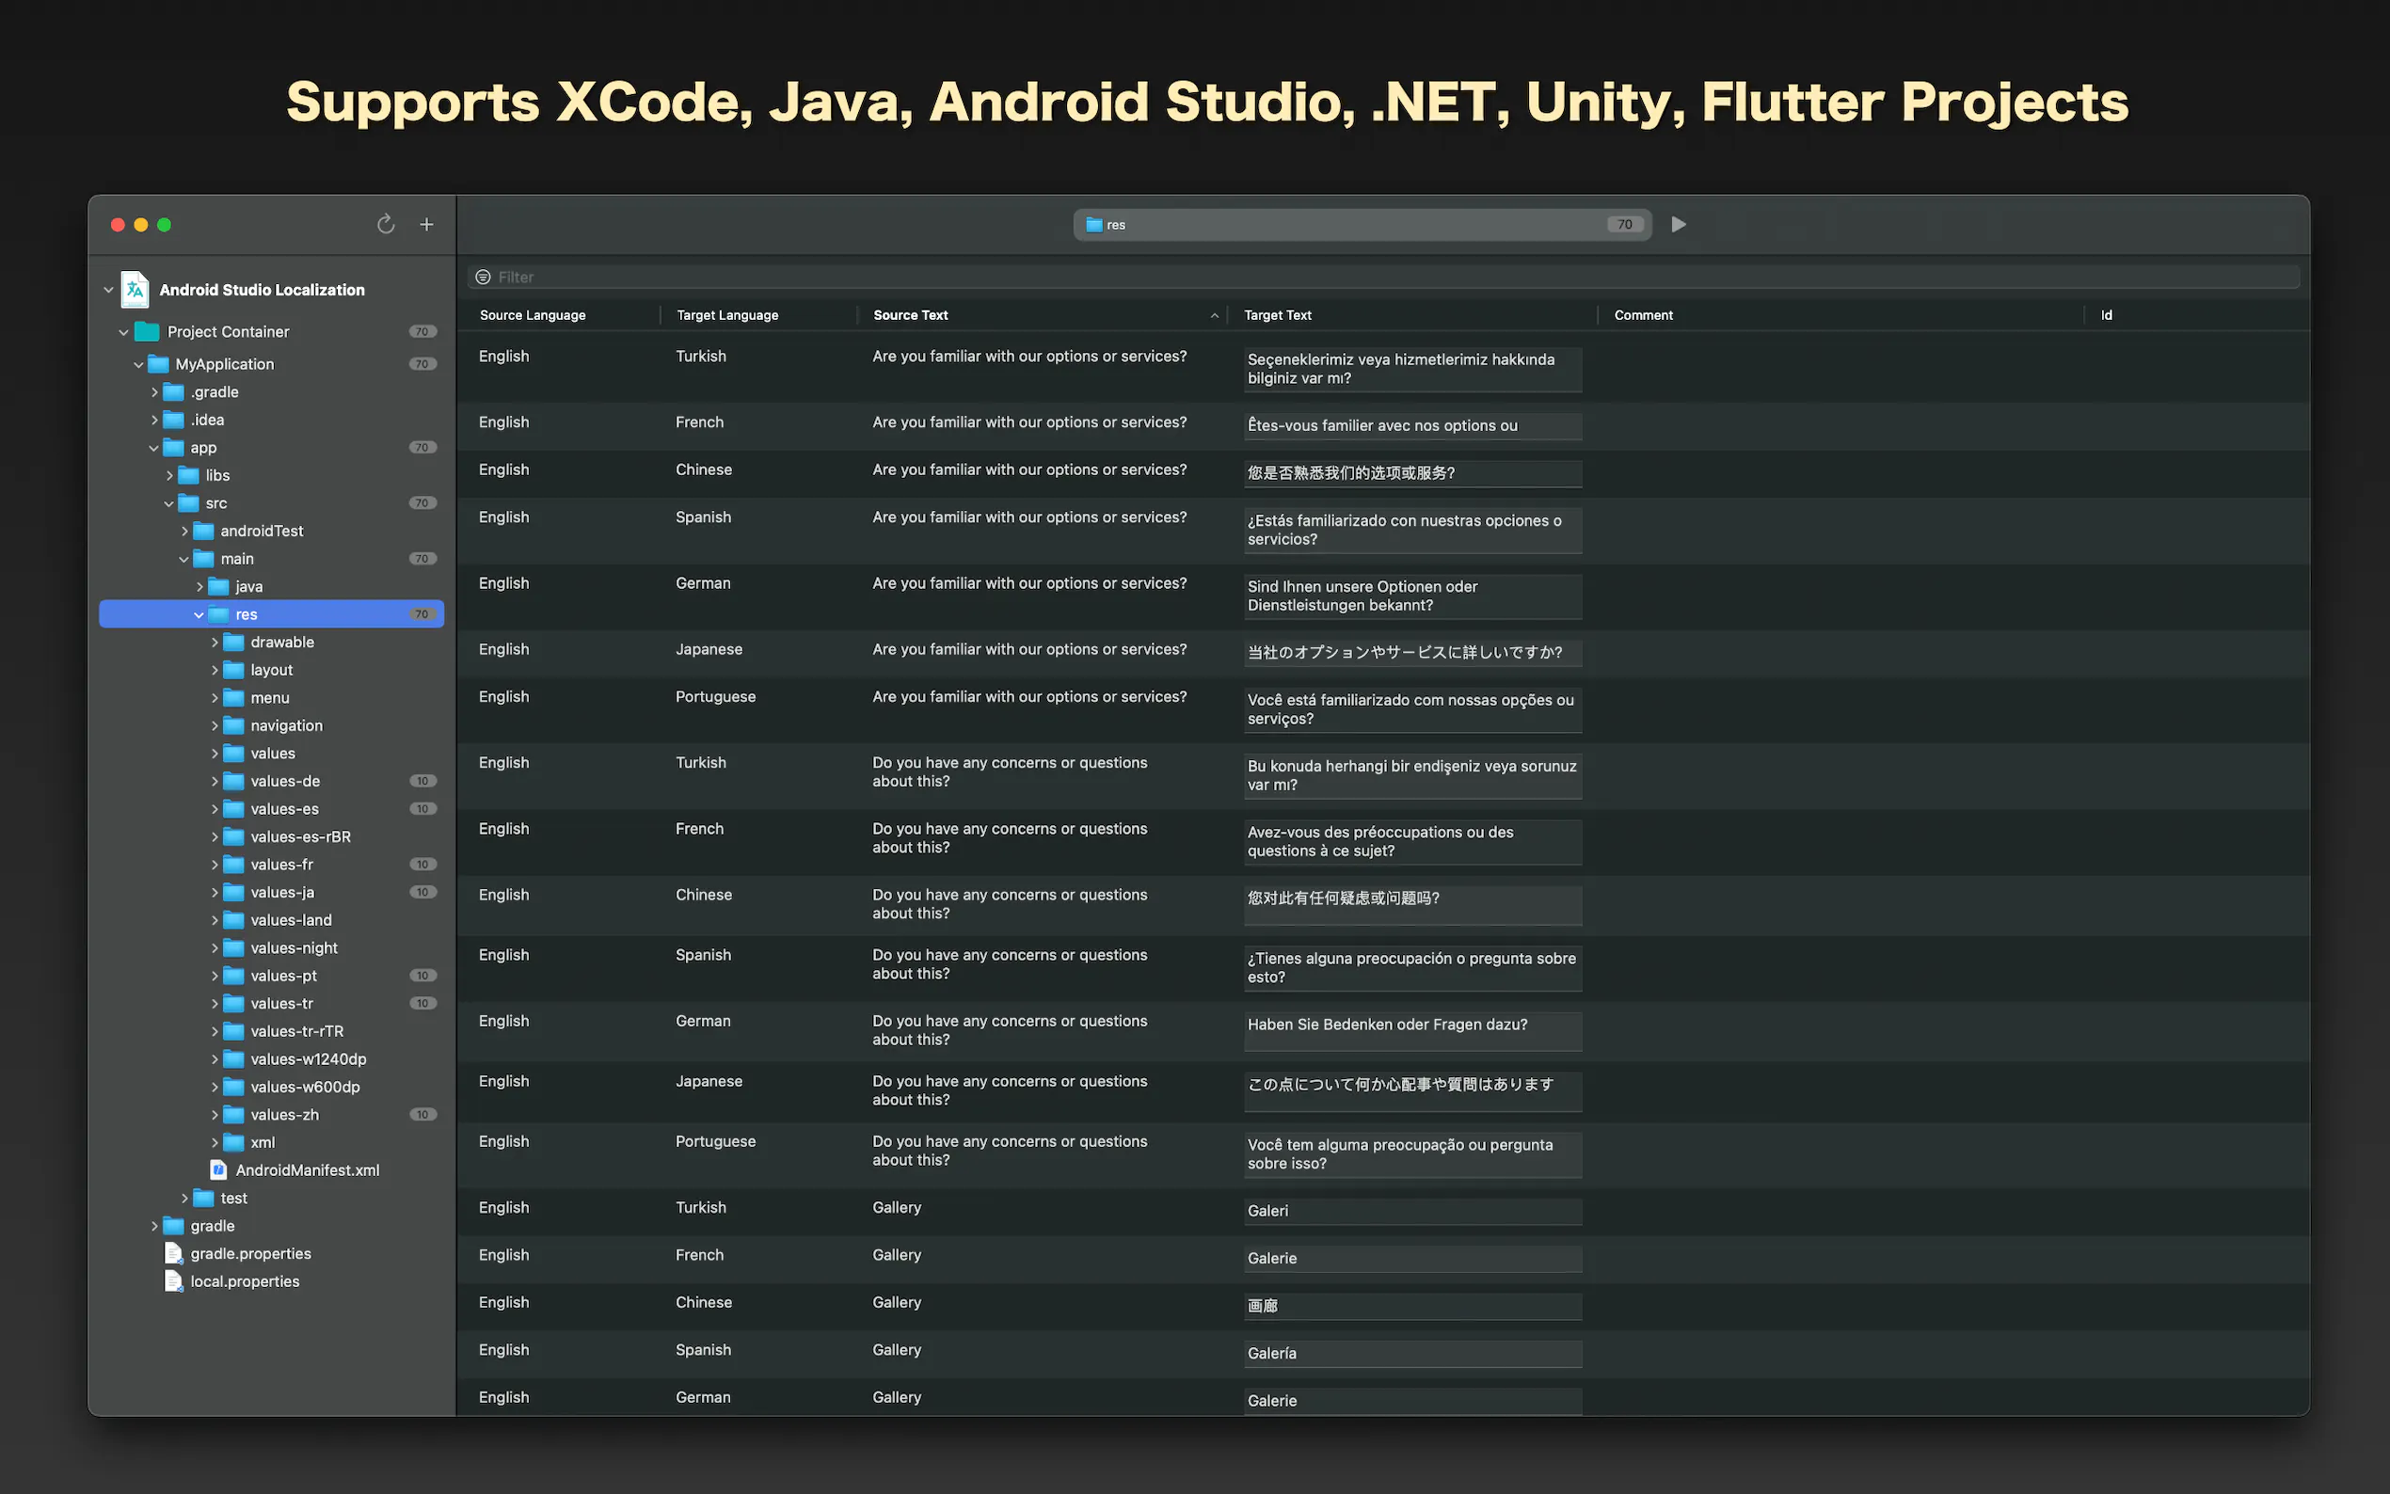
Task: Open the AndroidManifest.xml file
Action: 307,1170
